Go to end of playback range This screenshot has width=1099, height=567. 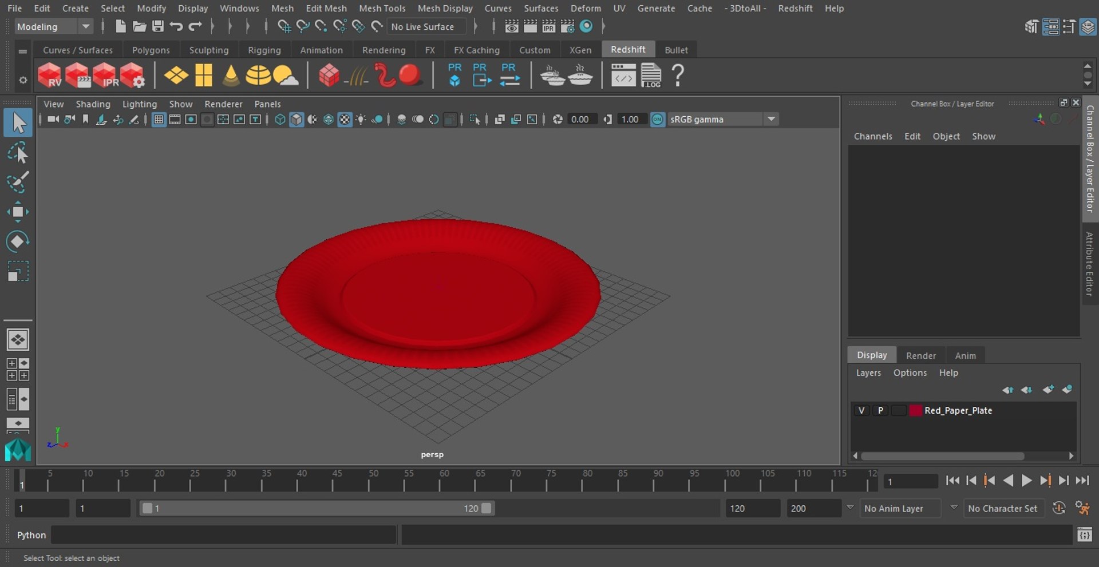tap(1082, 481)
